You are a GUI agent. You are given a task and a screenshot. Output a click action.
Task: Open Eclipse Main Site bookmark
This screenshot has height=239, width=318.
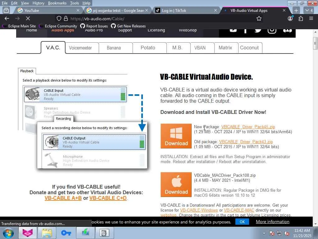coord(19,26)
